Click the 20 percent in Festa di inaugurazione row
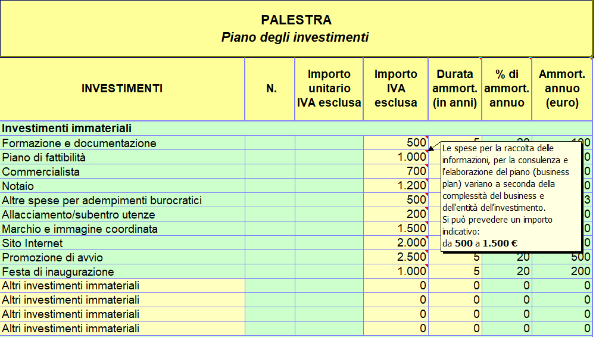Viewport: 596px width, 337px height. tap(507, 272)
